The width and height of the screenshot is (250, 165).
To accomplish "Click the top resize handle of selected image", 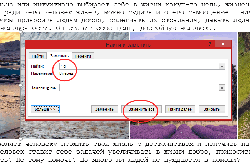I will tap(21, 32).
